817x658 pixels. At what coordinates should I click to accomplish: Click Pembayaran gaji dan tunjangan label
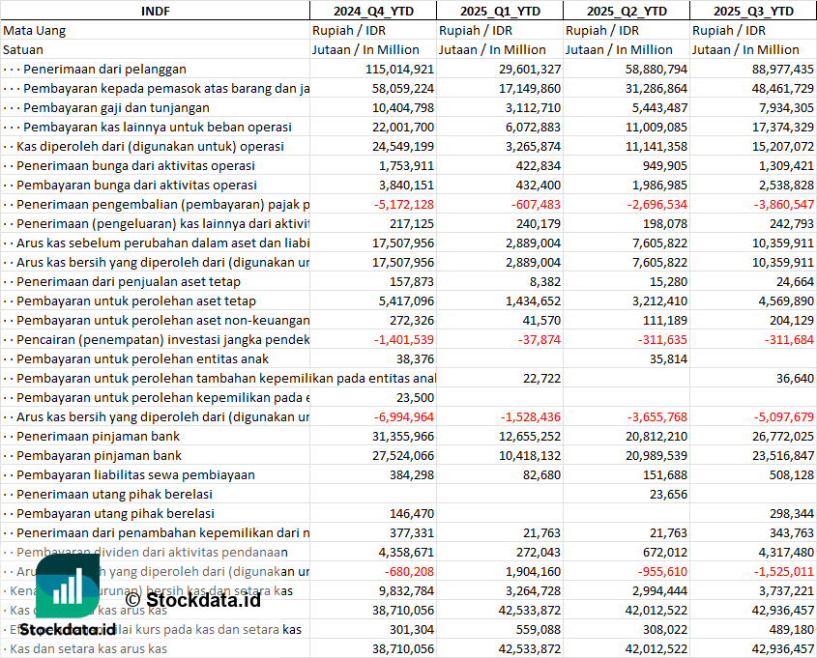tap(116, 108)
